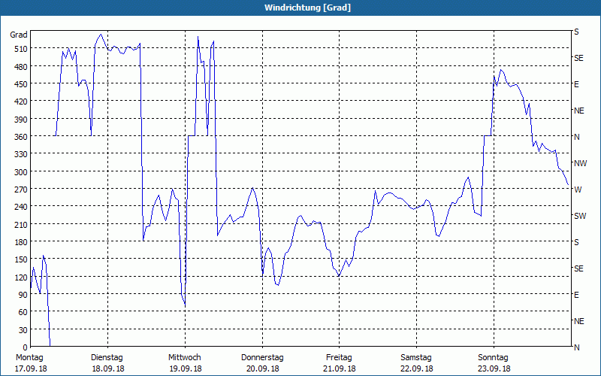Click the NW compass label on right axis

point(580,163)
